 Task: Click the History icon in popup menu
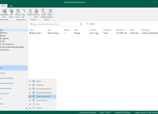point(34,108)
